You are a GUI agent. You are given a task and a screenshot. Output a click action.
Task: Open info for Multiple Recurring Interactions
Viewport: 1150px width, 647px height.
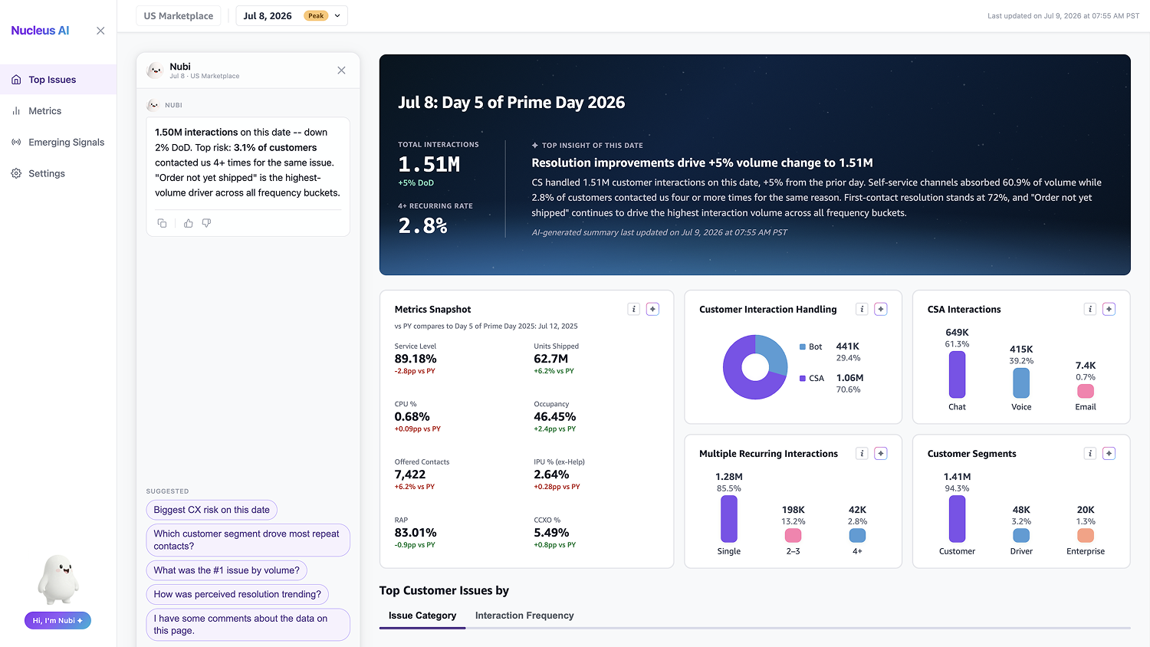862,453
